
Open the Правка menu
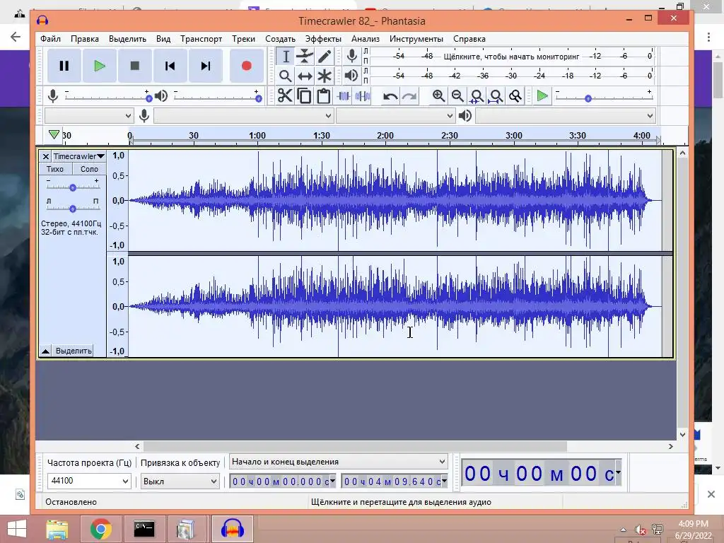click(x=85, y=39)
